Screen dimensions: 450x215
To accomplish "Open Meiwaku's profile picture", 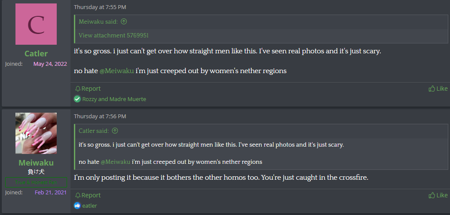I will pyautogui.click(x=36, y=133).
